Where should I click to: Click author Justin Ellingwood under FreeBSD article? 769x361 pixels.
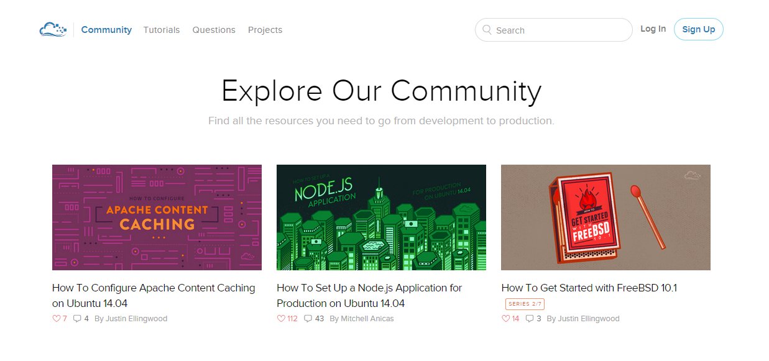(x=589, y=319)
